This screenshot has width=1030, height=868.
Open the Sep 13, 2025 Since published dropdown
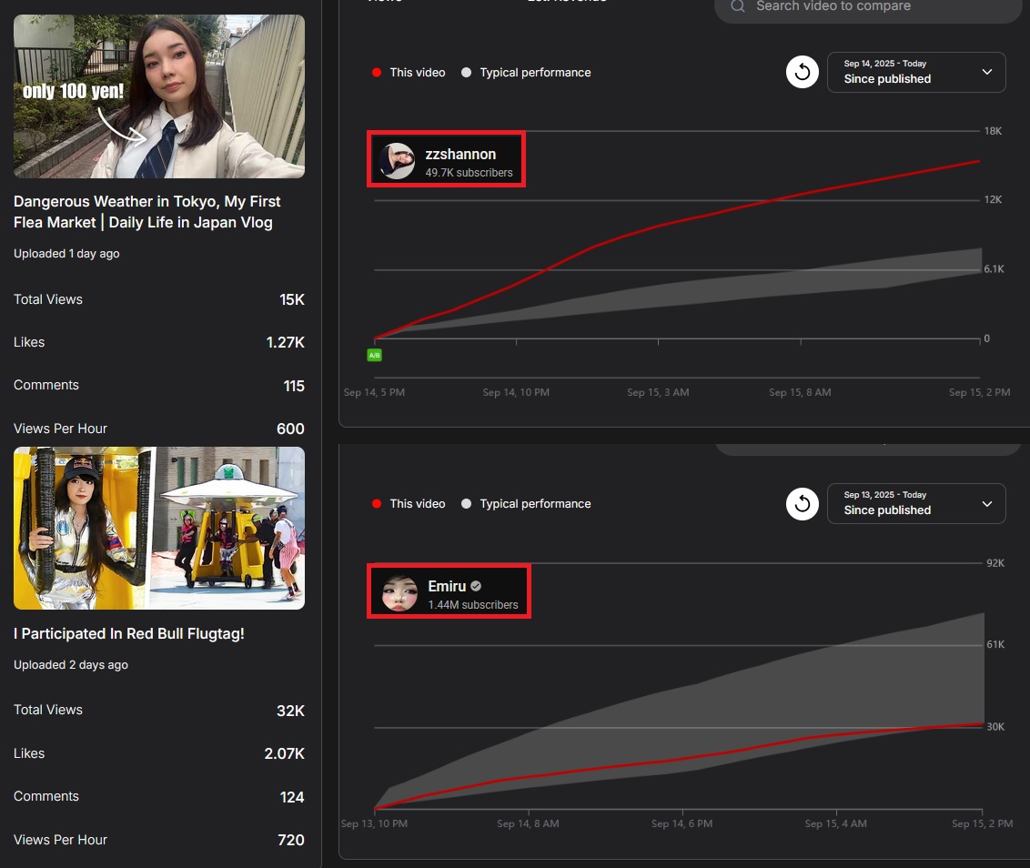point(915,503)
